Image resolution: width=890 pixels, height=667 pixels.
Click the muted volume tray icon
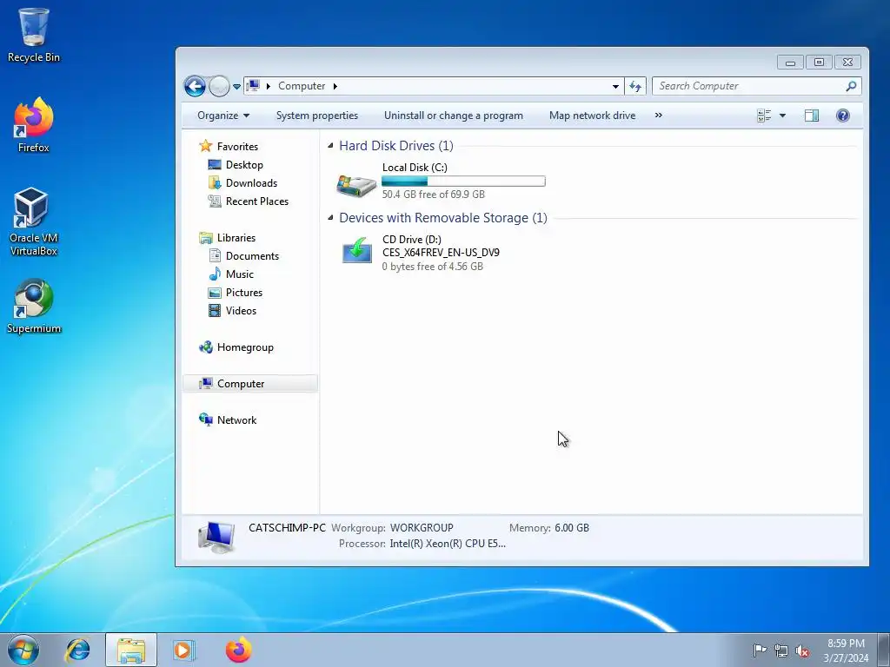[802, 650]
